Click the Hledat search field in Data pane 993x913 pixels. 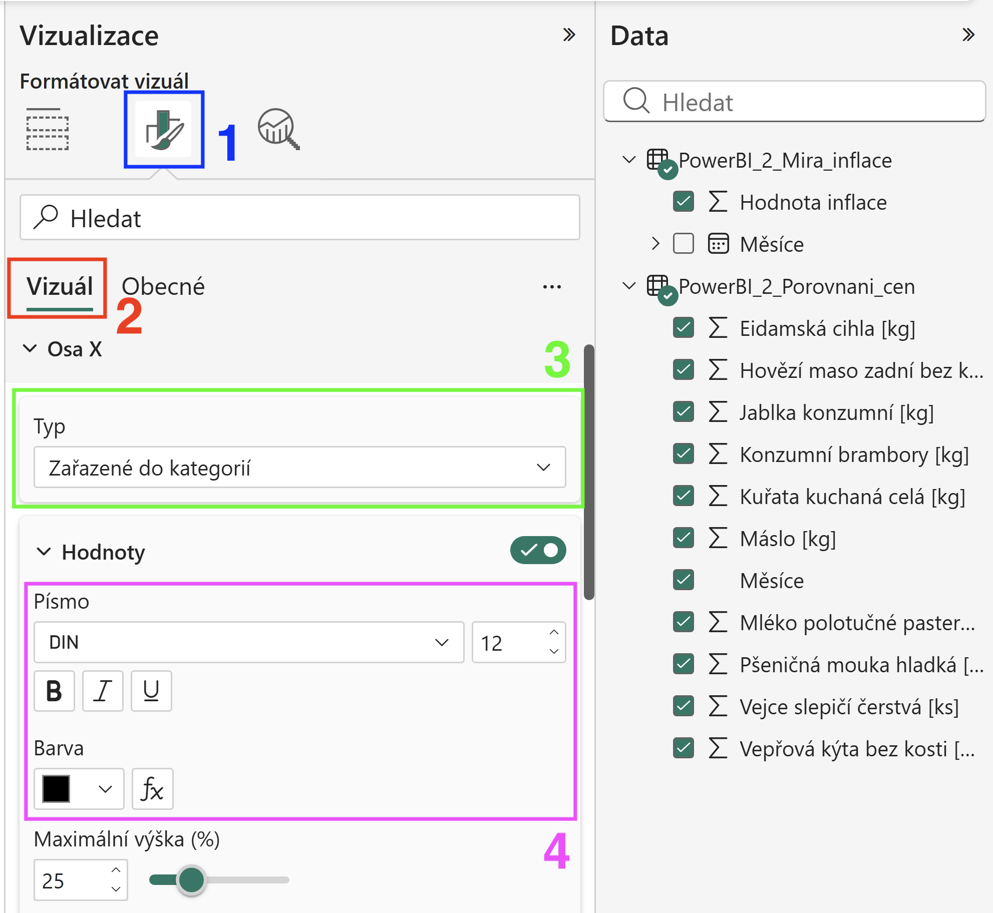(795, 102)
